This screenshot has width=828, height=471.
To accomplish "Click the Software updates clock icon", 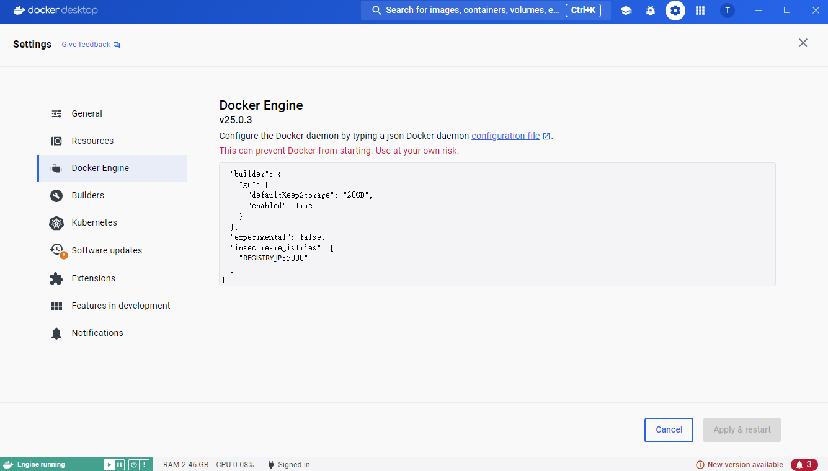I will click(58, 250).
